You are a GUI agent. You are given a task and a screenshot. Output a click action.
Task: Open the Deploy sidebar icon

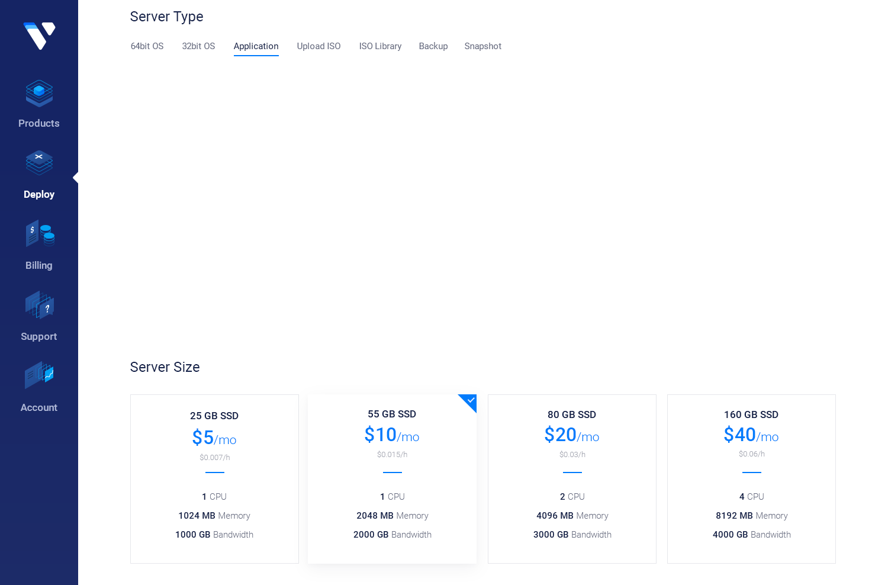[x=39, y=163]
